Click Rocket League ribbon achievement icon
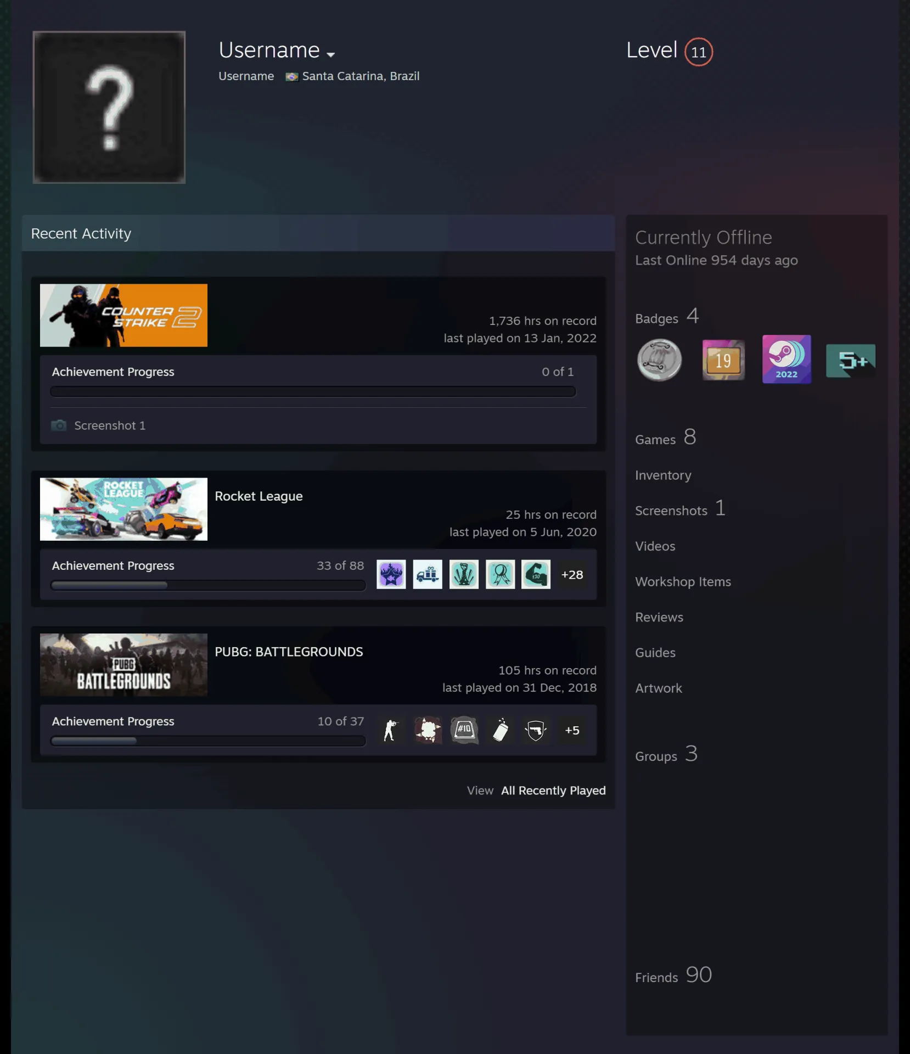Viewport: 910px width, 1054px height. (x=500, y=574)
